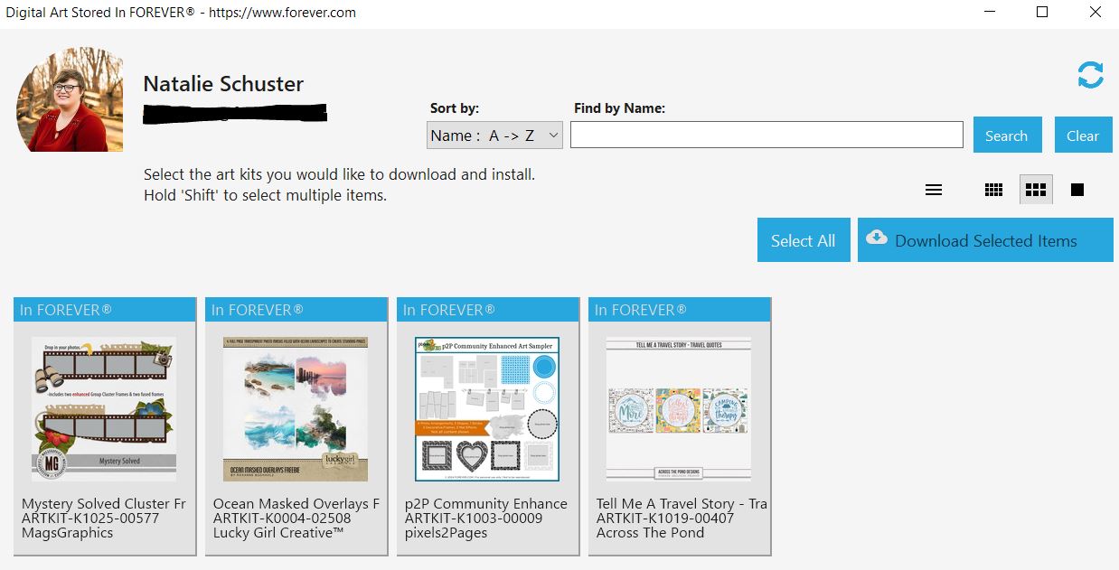
Task: Open the Sort by dropdown
Action: [495, 135]
